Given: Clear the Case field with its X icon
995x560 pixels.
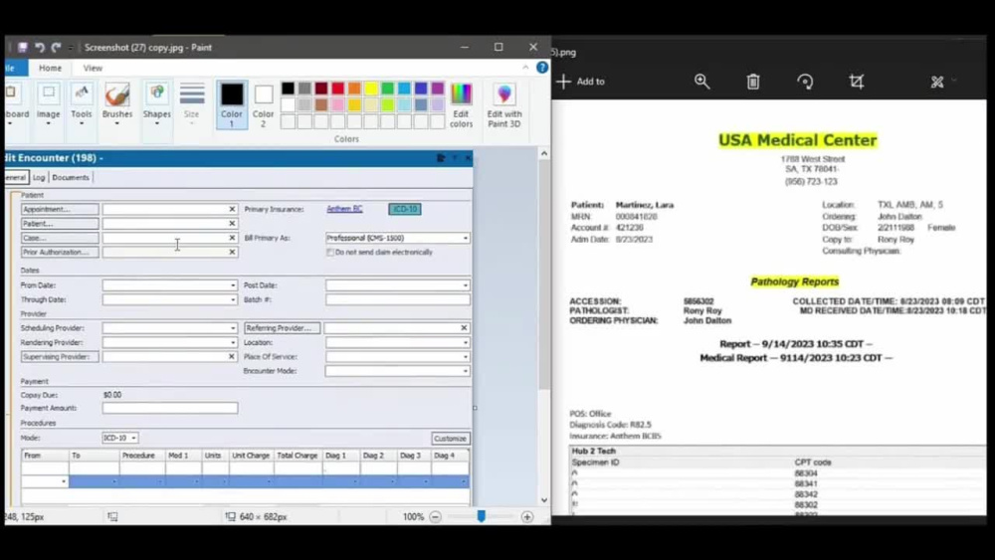Looking at the screenshot, I should coord(232,238).
